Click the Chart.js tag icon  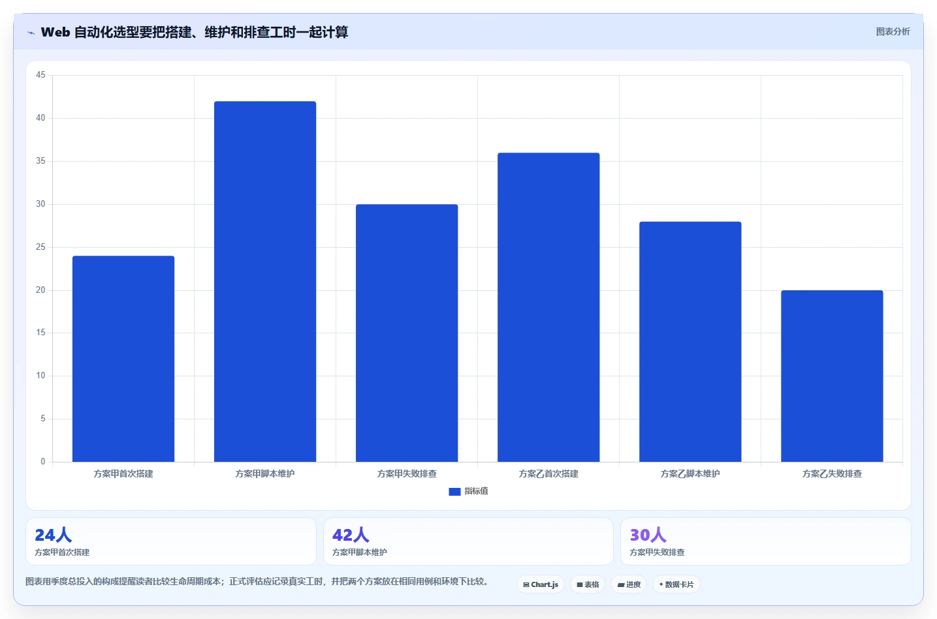(526, 585)
